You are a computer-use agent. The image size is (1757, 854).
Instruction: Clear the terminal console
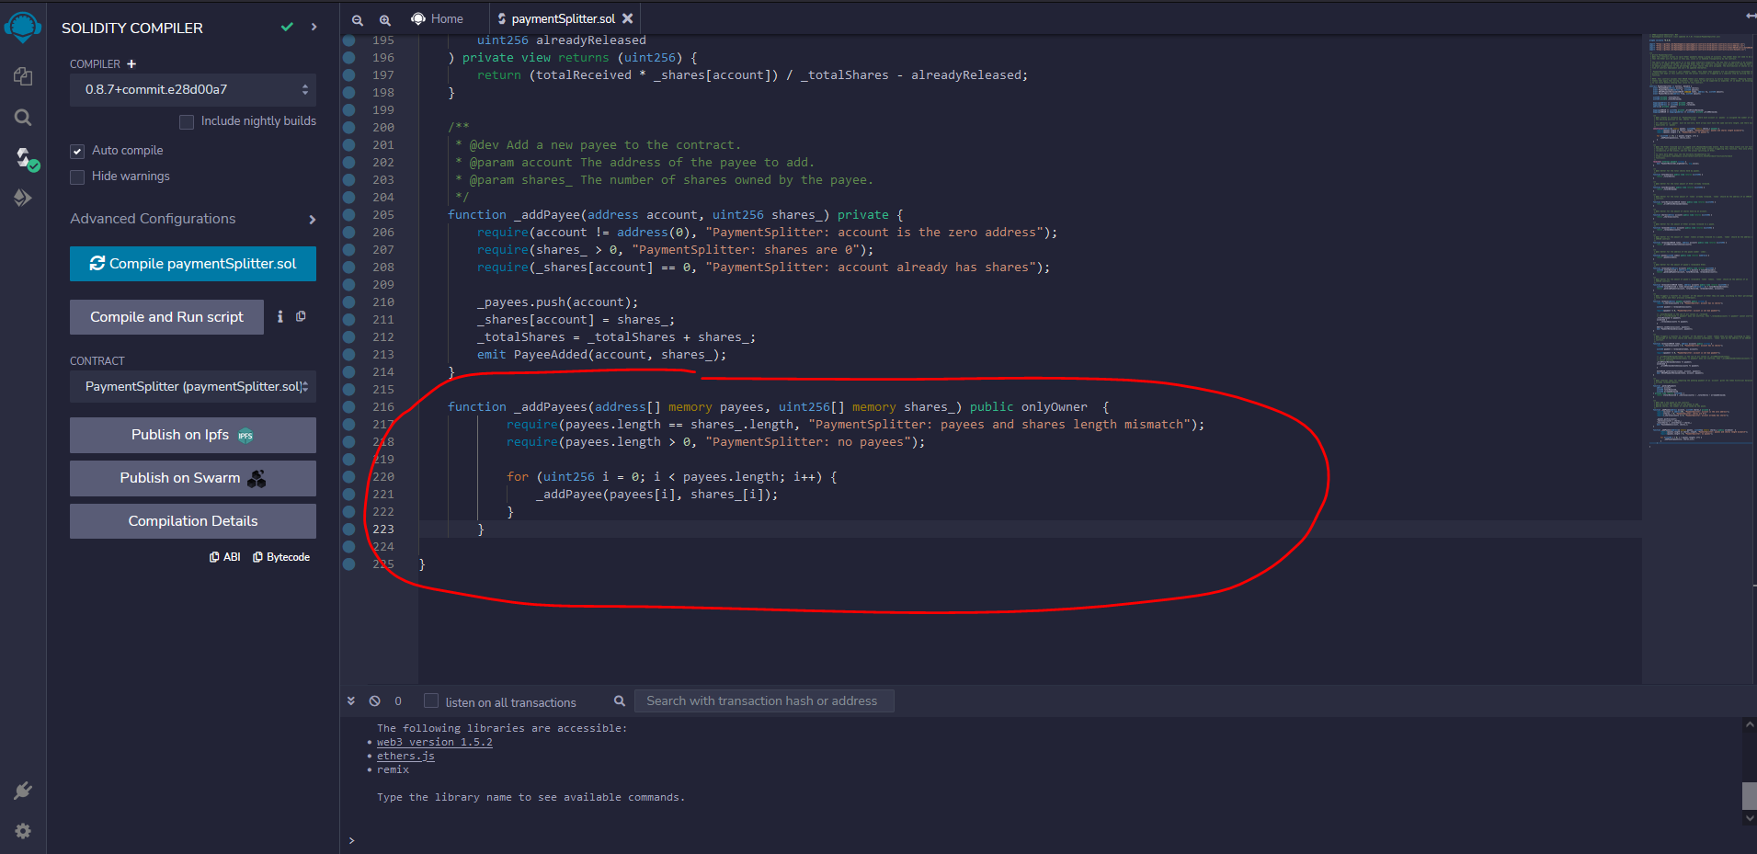(x=374, y=701)
